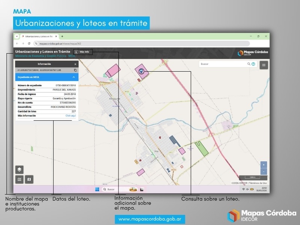
Task: Open a new browser tab
Action: [62, 36]
